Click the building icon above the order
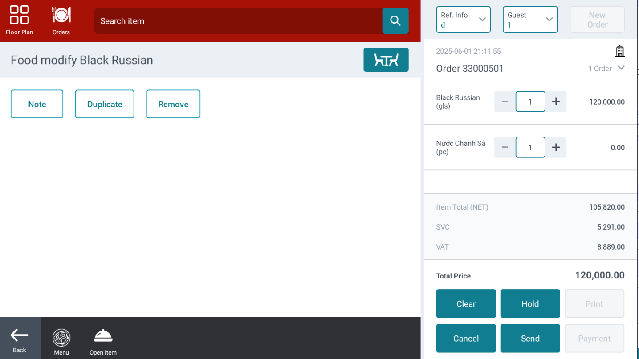 pos(620,51)
